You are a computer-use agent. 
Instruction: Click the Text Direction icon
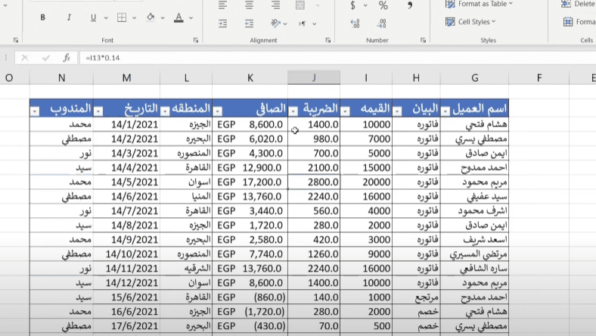point(303,23)
